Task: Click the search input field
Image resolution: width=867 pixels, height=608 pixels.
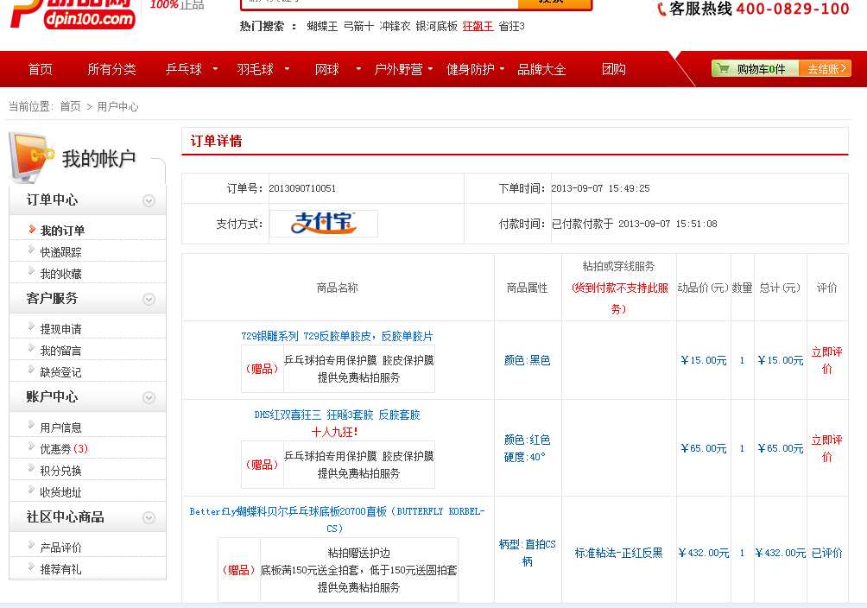Action: 379,3
